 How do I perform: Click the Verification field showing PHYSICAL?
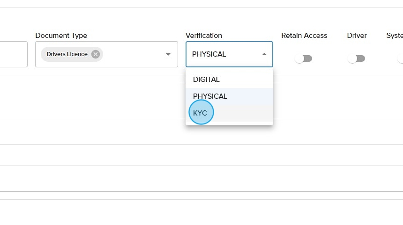point(220,54)
